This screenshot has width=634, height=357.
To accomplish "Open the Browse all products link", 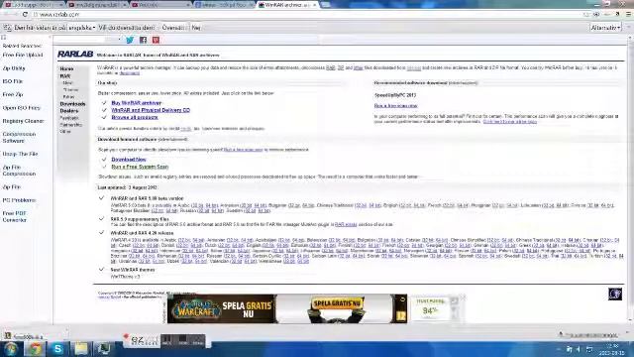I will 135,117.
